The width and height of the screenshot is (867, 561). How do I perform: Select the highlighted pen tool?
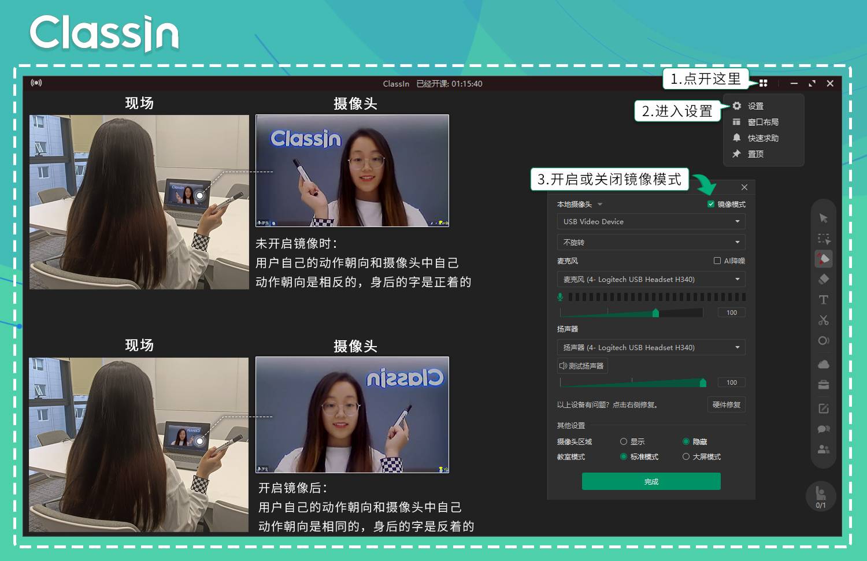tap(824, 259)
